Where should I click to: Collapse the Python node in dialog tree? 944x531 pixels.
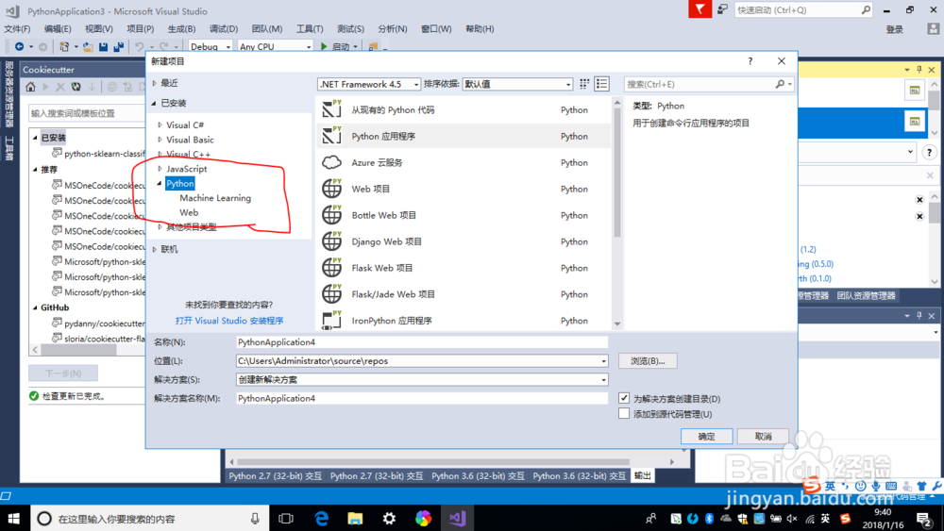tap(160, 183)
